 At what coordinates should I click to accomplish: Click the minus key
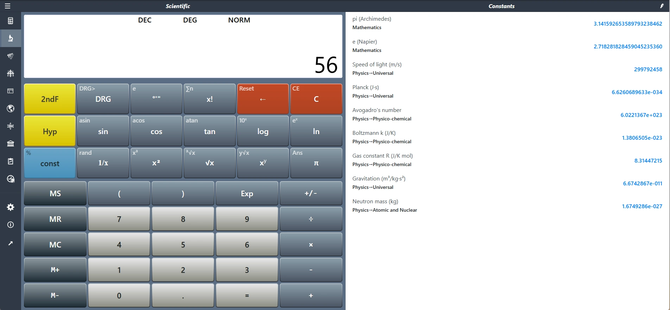pyautogui.click(x=311, y=270)
